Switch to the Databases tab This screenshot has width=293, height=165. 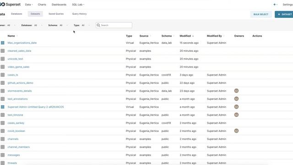[16, 14]
